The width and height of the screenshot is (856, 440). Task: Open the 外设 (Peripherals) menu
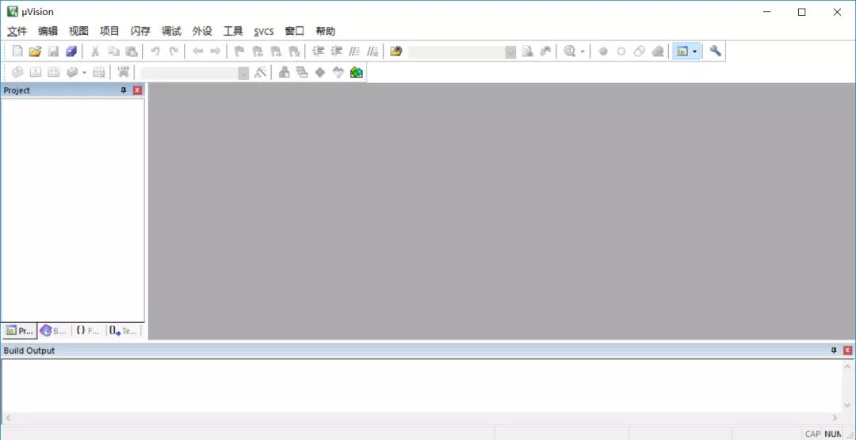click(x=202, y=31)
